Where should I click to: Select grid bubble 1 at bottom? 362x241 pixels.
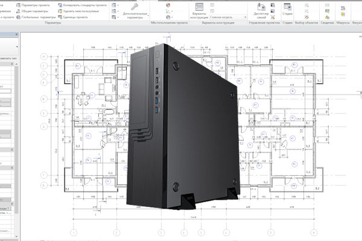74,233
